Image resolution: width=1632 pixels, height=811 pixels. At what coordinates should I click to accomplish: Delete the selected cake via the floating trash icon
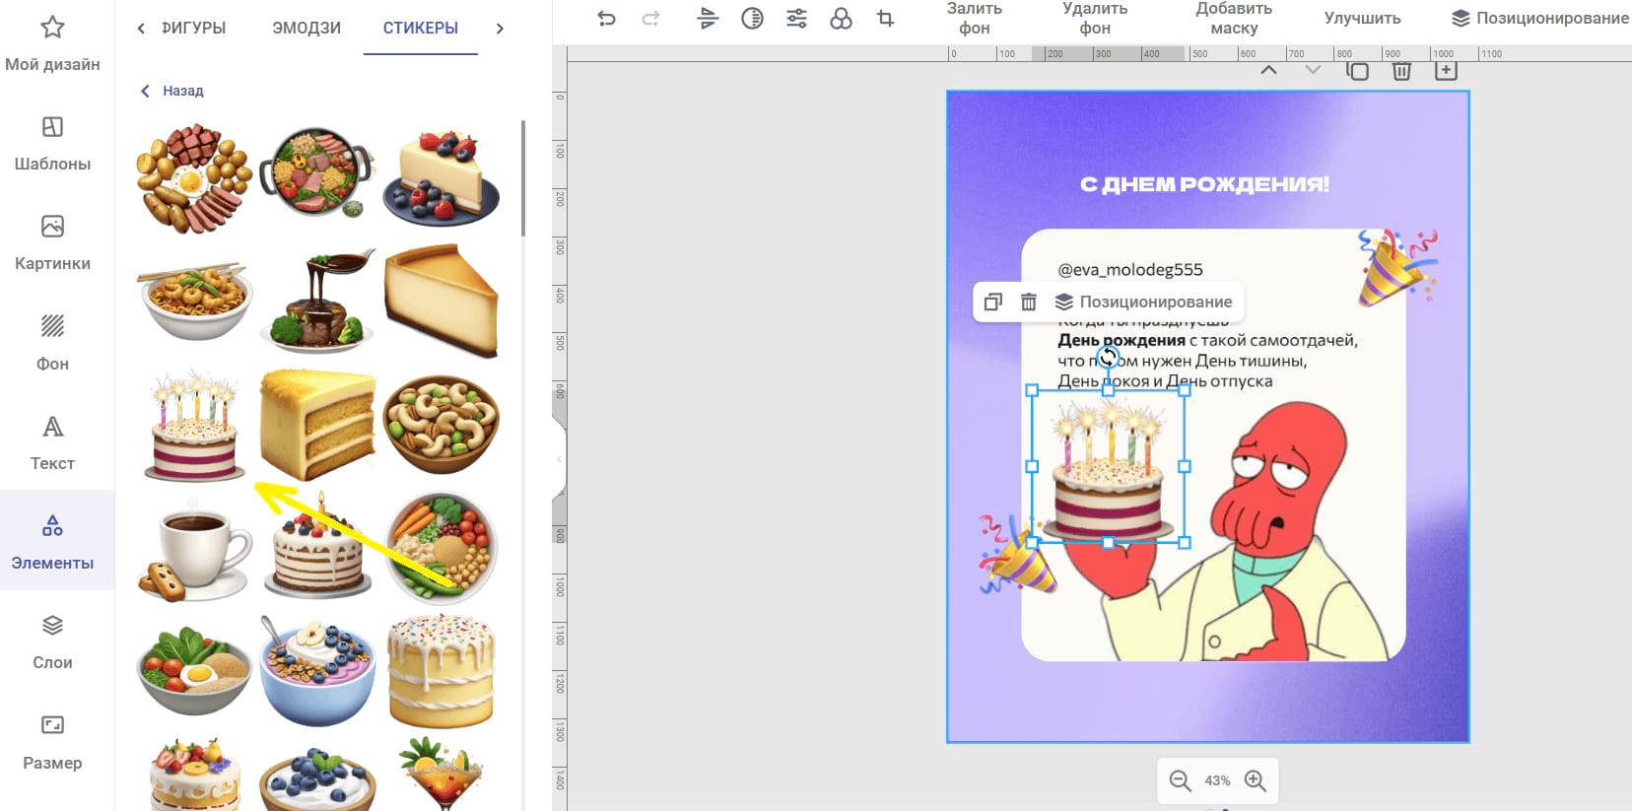coord(1029,302)
